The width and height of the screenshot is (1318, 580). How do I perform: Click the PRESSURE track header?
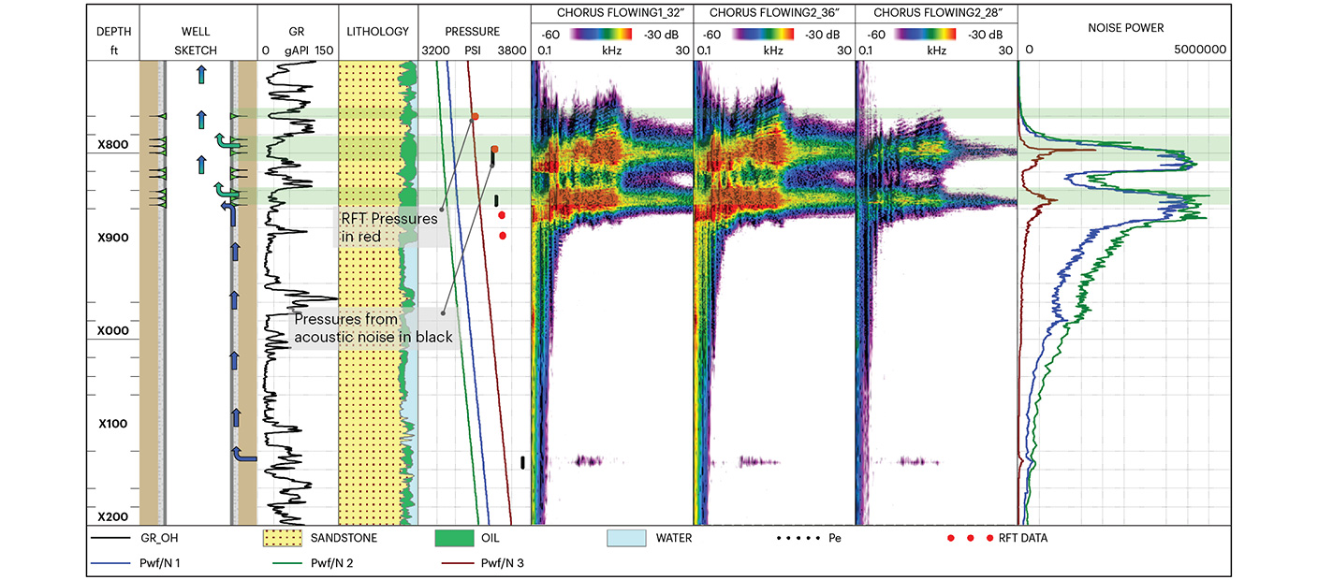pos(473,31)
